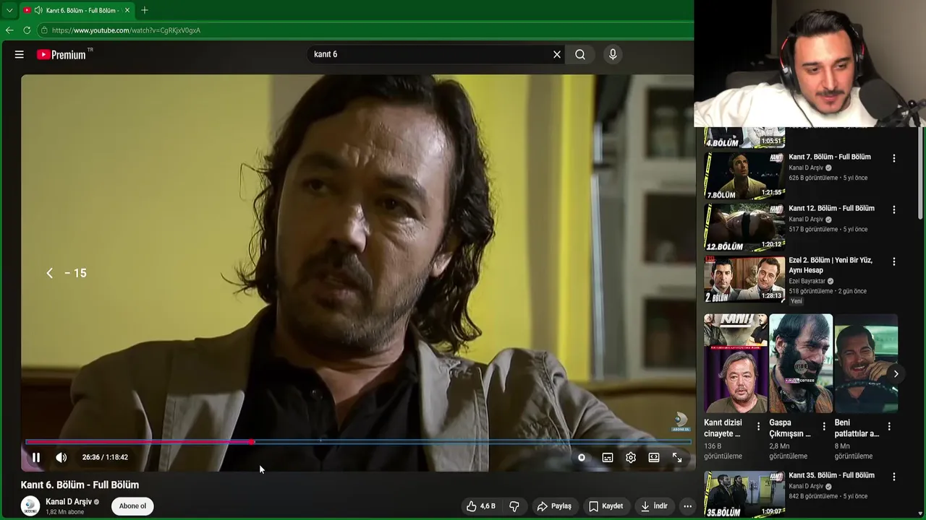Open options for Kanıt dizisi cinayete short
Viewport: 926px width, 520px height.
pos(758,426)
